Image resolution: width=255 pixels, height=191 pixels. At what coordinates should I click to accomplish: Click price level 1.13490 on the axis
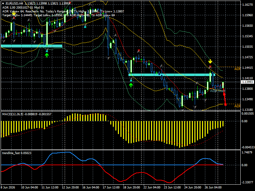(x=248, y=99)
